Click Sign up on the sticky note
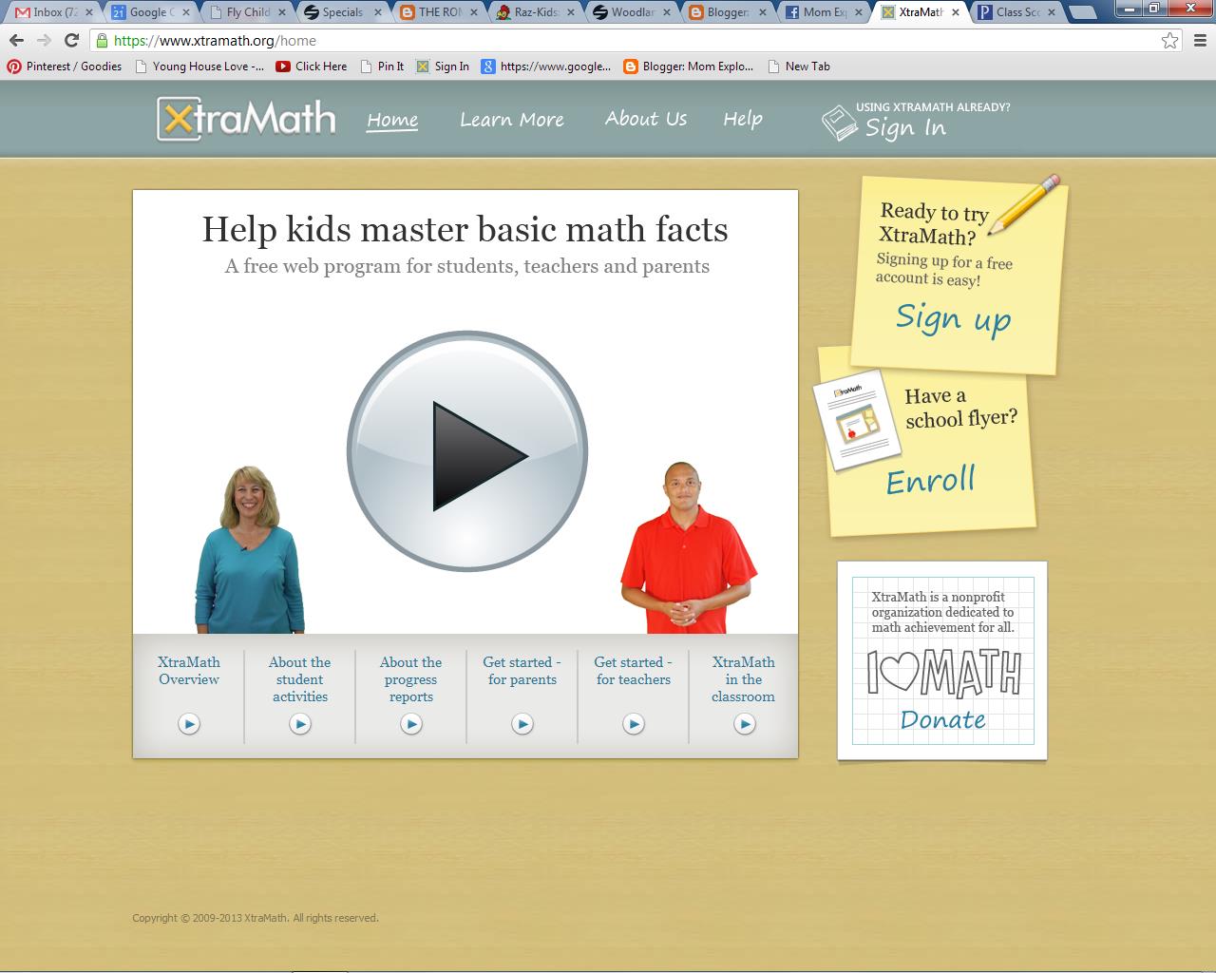 (x=953, y=318)
